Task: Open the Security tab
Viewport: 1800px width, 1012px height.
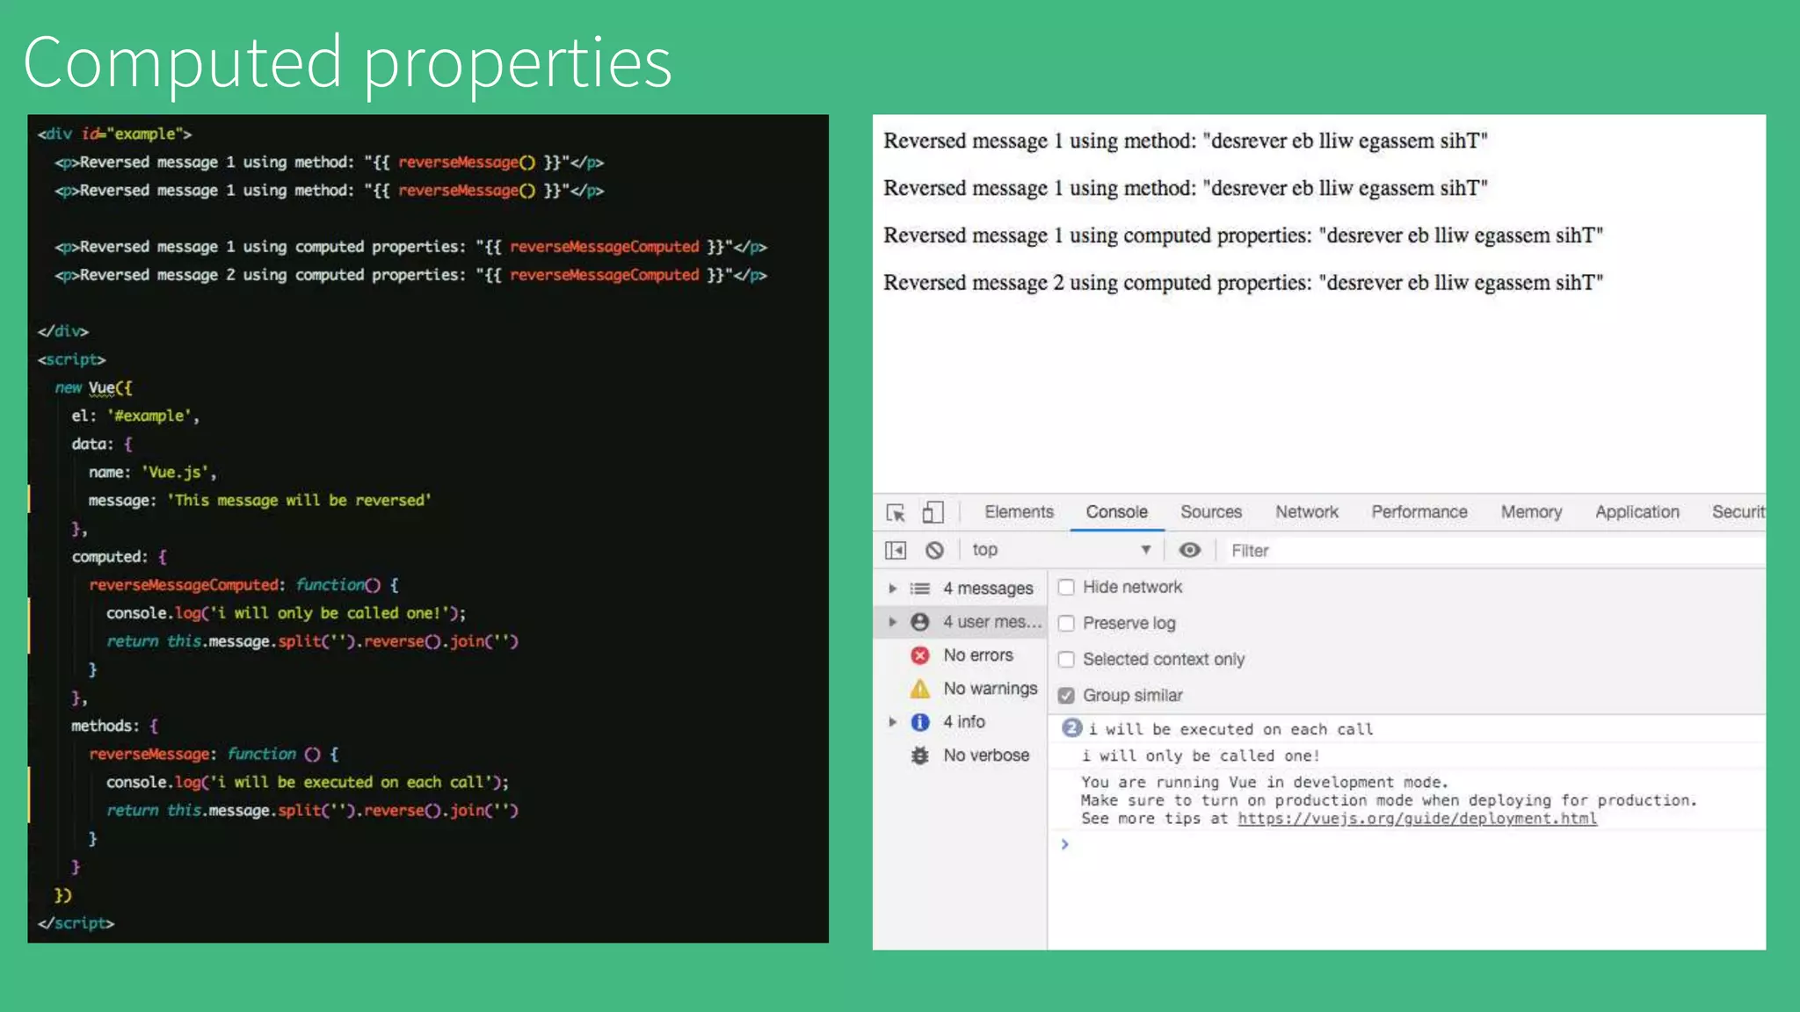Action: pos(1738,512)
